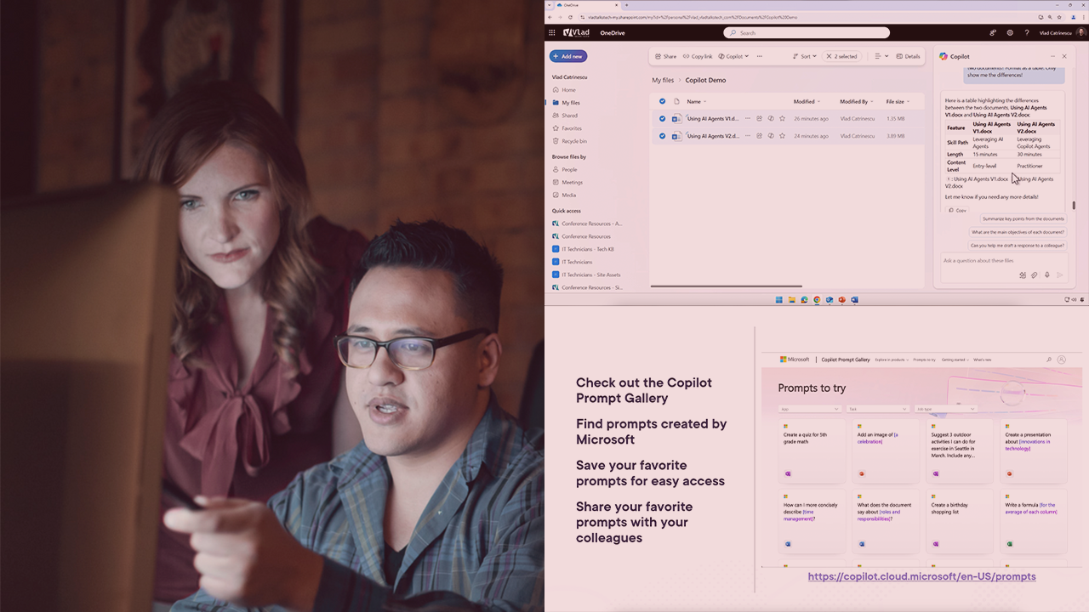Open the app launcher waffle icon
Screen dimensions: 1089x612
[x=552, y=33]
